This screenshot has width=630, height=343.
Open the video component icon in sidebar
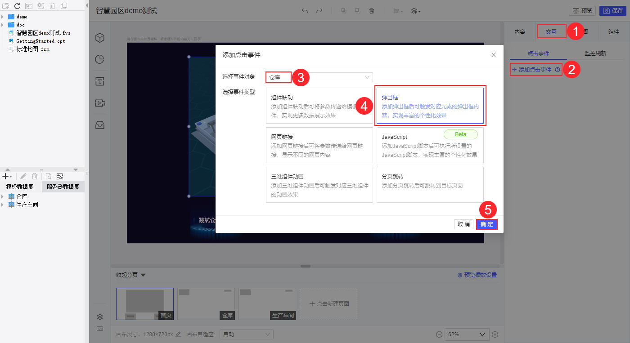tap(100, 103)
